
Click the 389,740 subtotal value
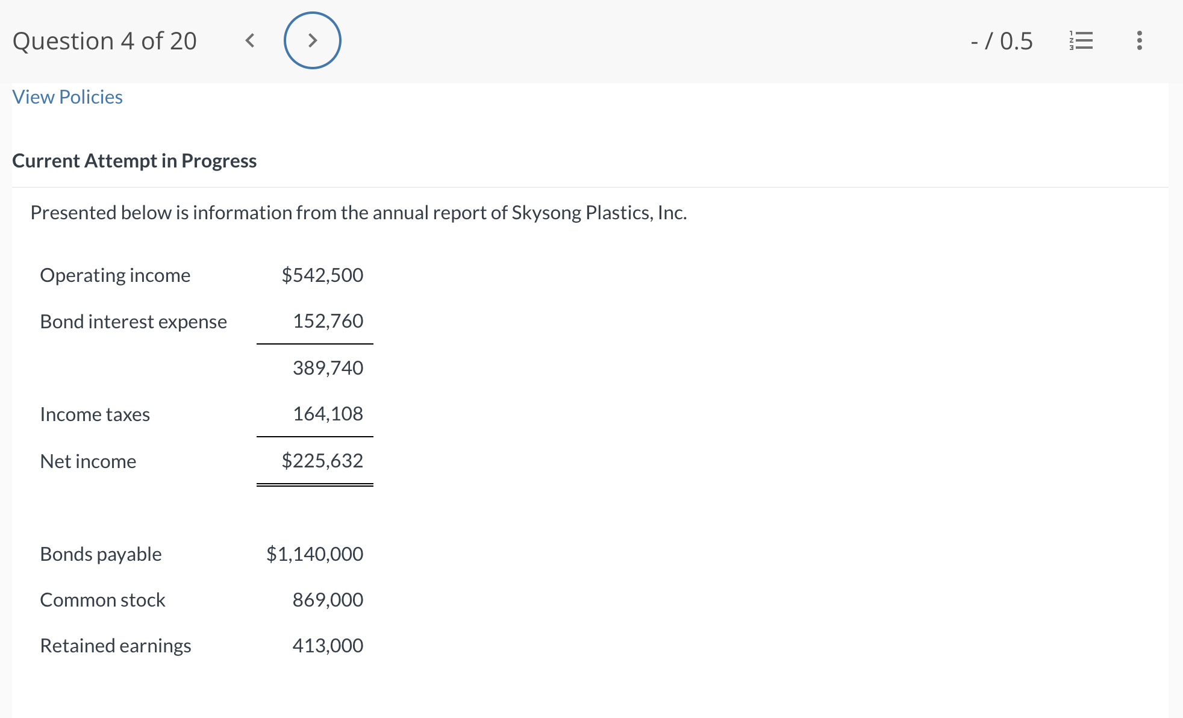(x=328, y=368)
